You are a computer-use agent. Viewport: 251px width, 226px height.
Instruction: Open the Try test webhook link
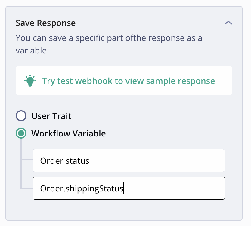click(x=129, y=81)
